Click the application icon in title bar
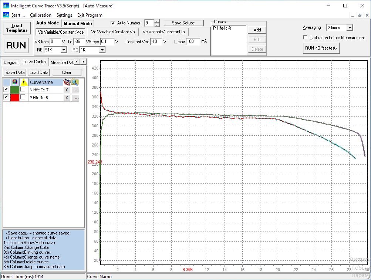 [x=6, y=6]
